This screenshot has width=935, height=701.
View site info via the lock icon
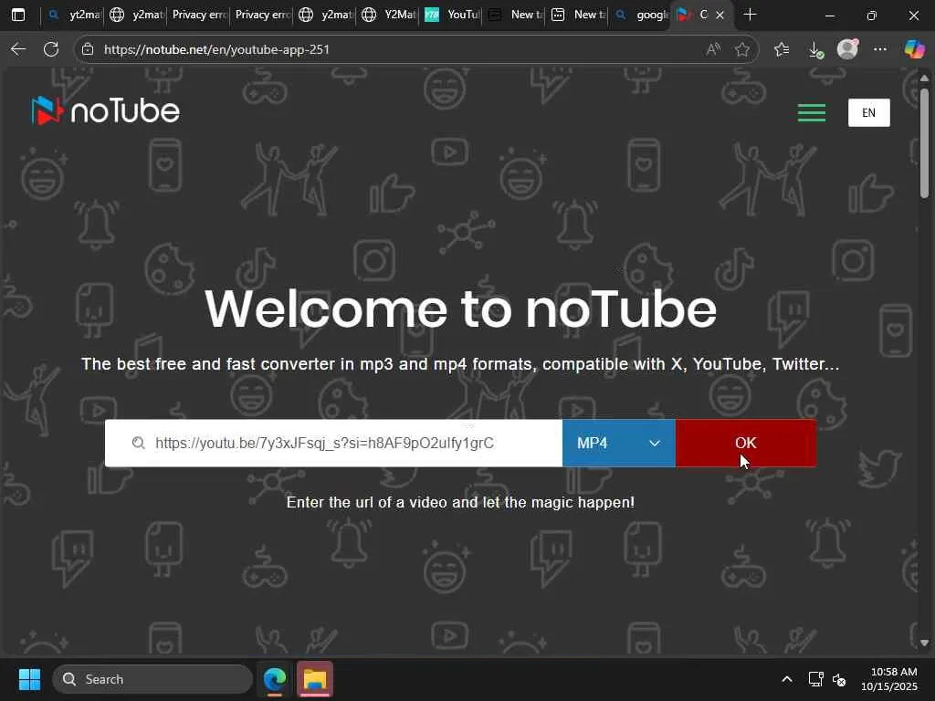tap(88, 49)
